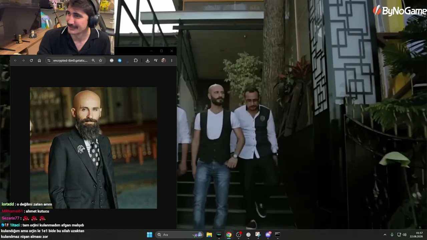Click chat username lorixdd

pyautogui.click(x=8, y=204)
